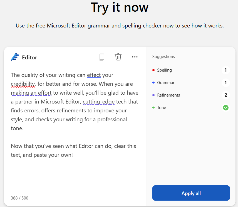Click the purple Refinements dot

pos(153,95)
